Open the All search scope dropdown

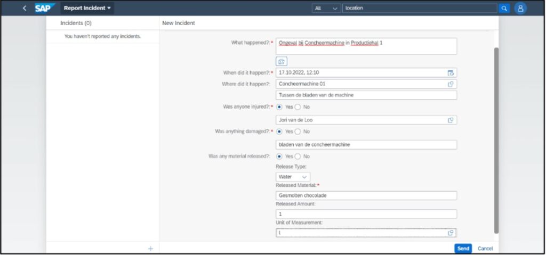pos(326,8)
